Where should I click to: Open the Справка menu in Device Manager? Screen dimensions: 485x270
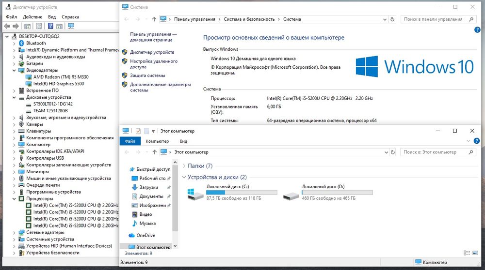tap(70, 16)
